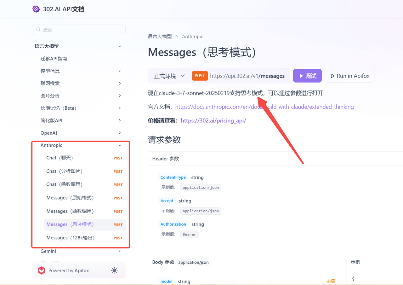403x285 pixels.
Task: Click the Apifox logo in footer
Action: [x=42, y=270]
